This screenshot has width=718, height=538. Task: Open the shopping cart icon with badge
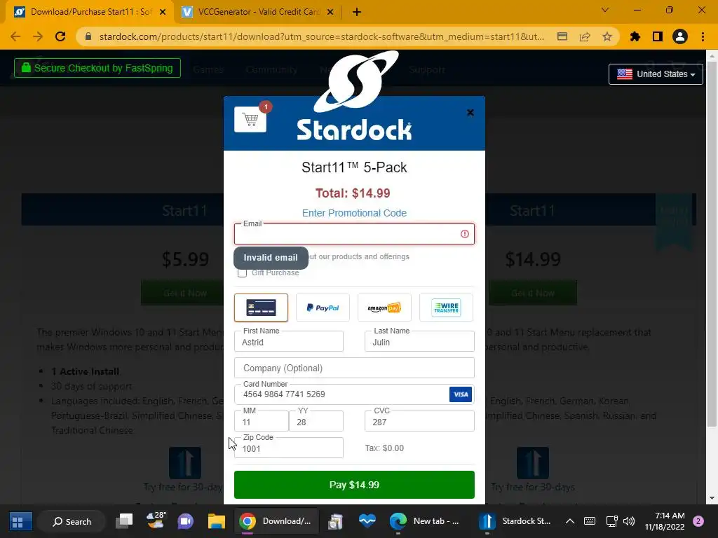click(250, 119)
